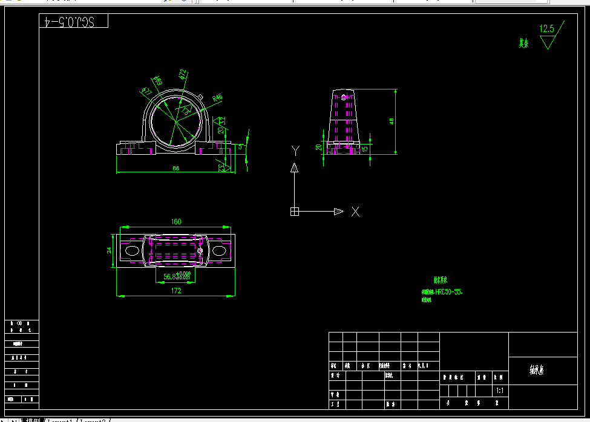This screenshot has width=590, height=422.
Task: Switch to the 模型 model tab
Action: coord(32,420)
